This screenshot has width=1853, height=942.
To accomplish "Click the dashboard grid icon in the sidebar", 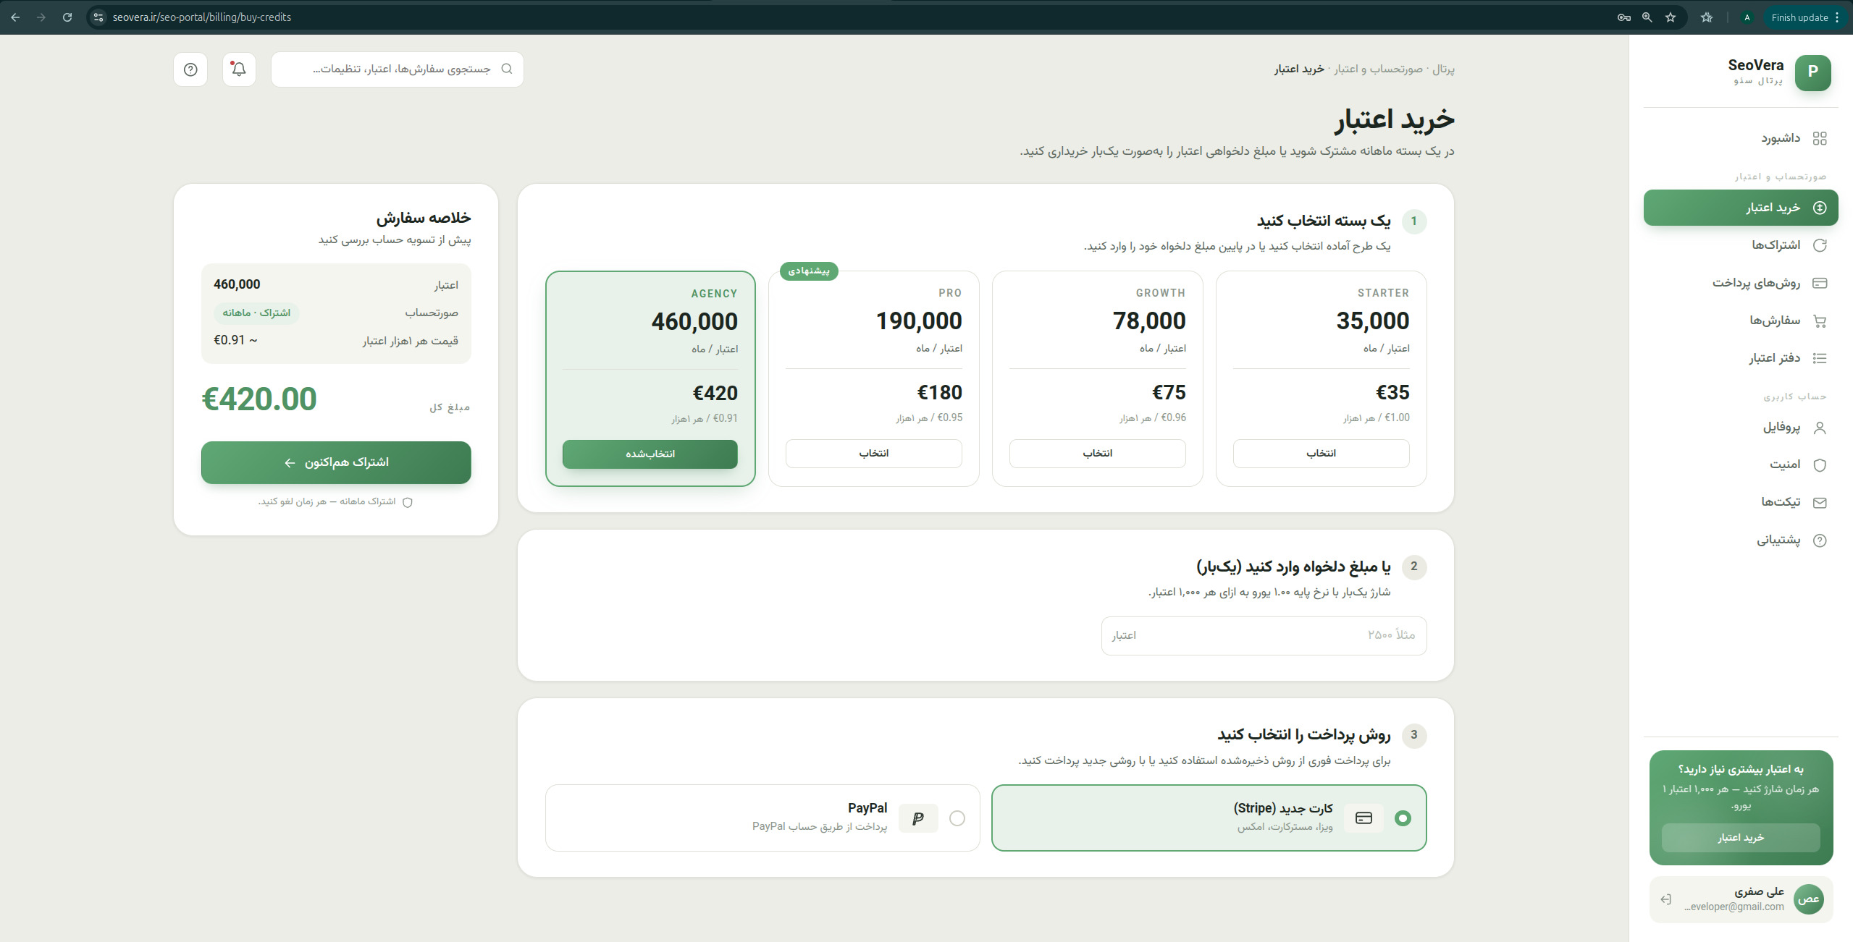I will pos(1820,138).
